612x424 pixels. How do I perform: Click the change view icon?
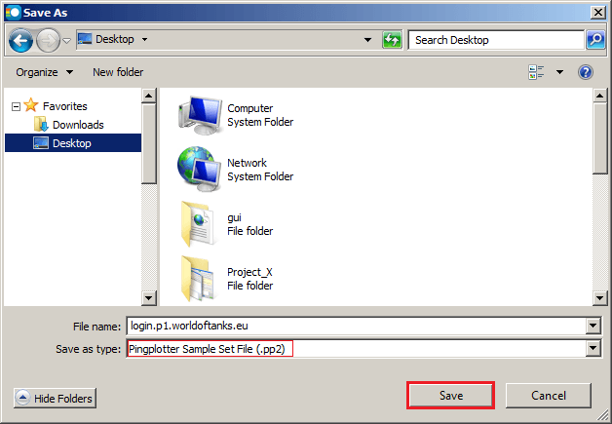pyautogui.click(x=536, y=72)
